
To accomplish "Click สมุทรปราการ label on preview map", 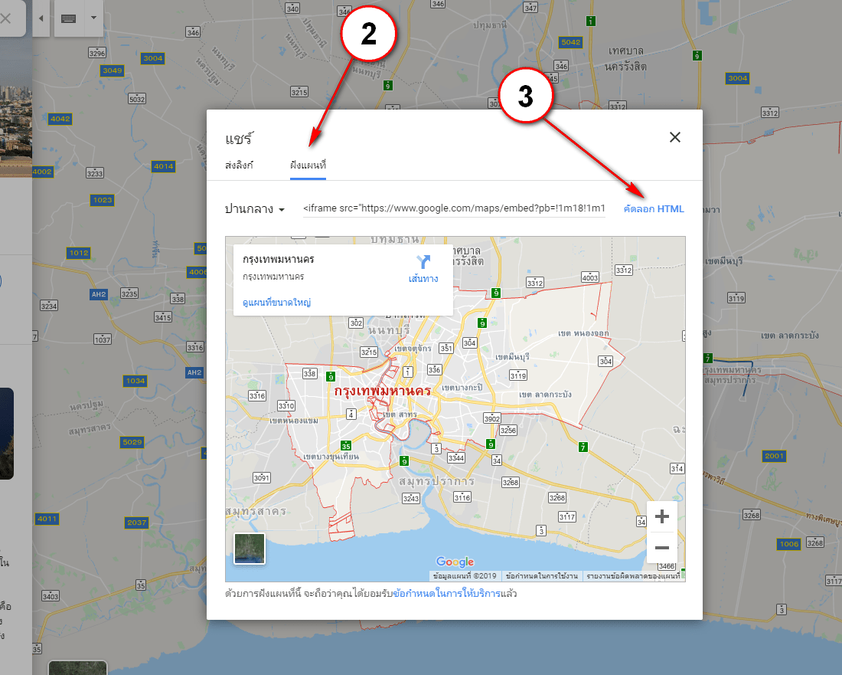I will click(x=436, y=481).
